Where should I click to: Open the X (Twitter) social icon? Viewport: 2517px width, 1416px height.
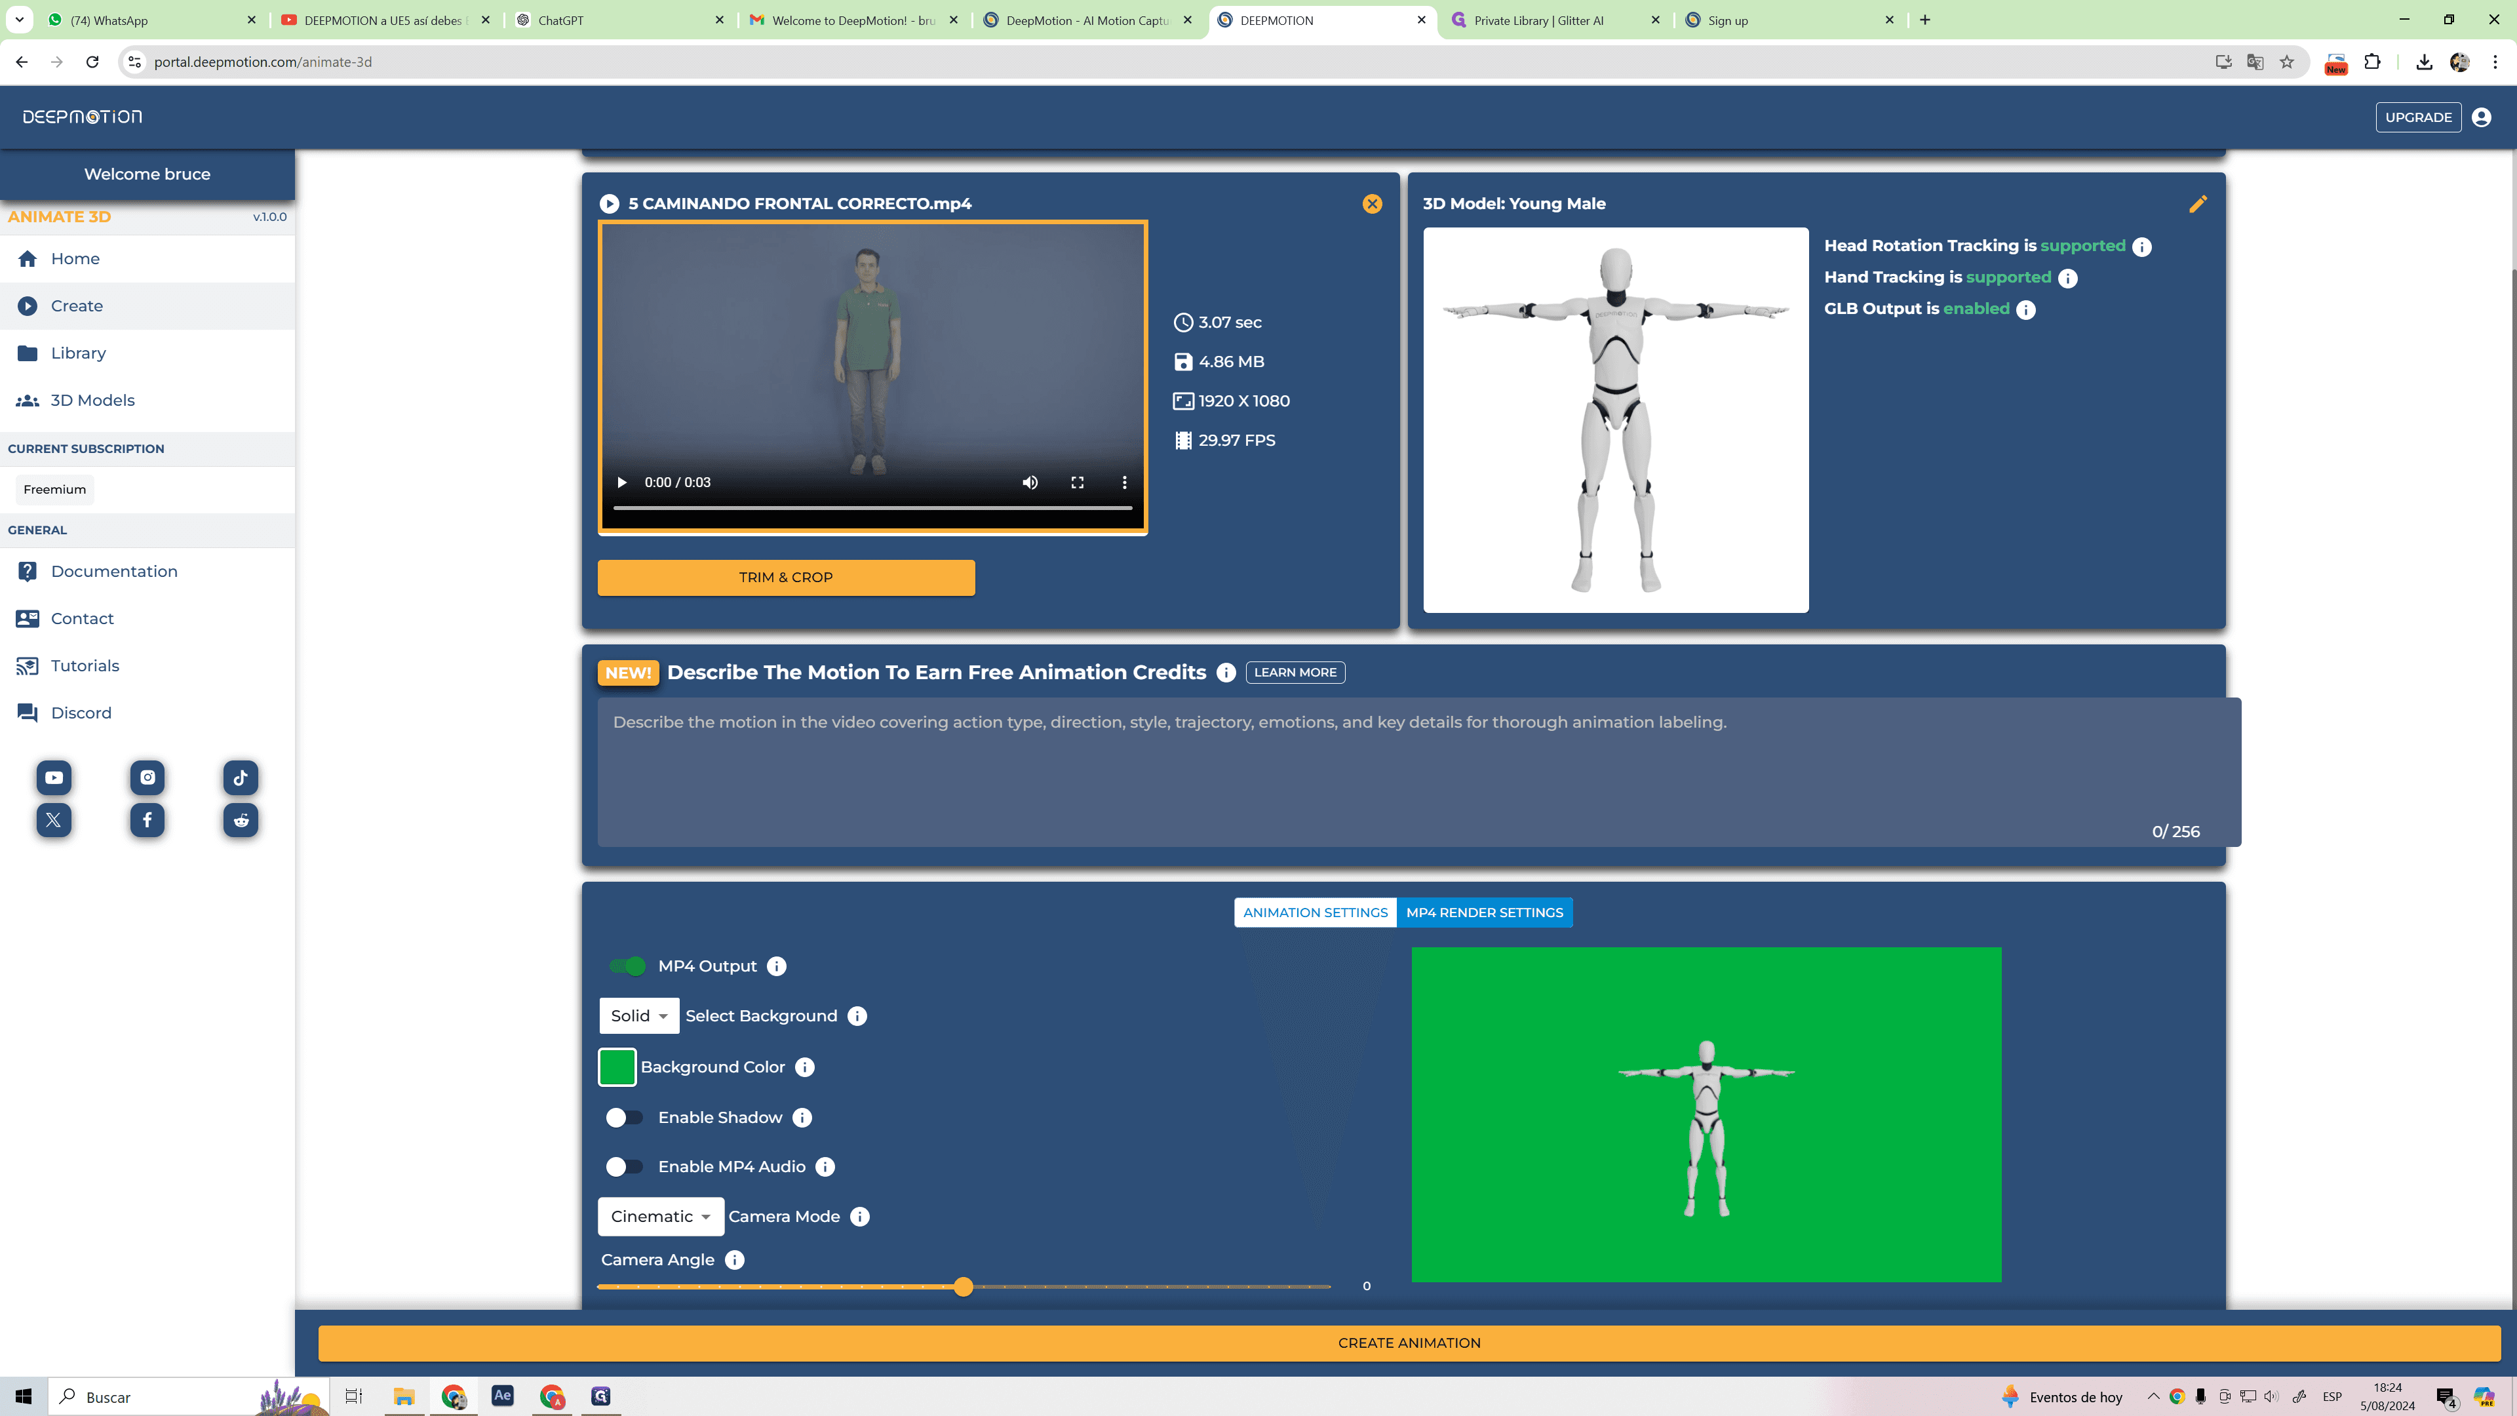(x=54, y=820)
